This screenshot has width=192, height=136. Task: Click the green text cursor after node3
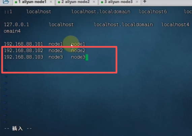(x=87, y=57)
